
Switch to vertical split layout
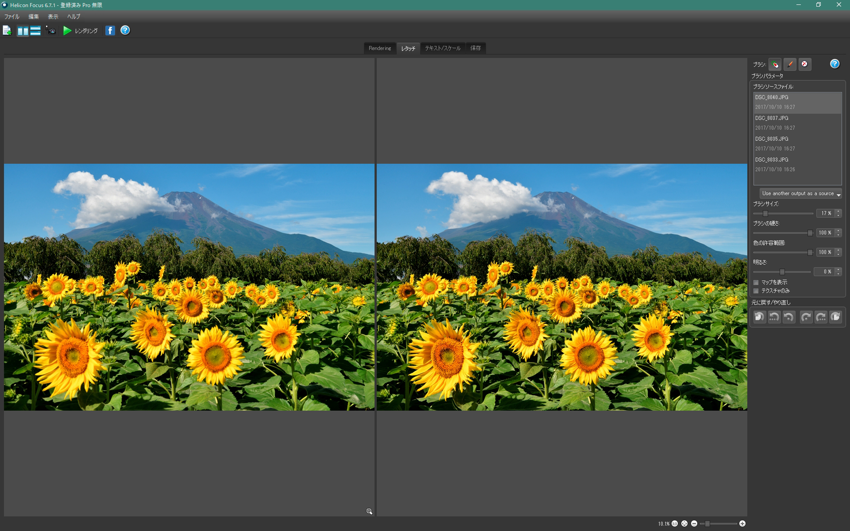click(x=23, y=31)
